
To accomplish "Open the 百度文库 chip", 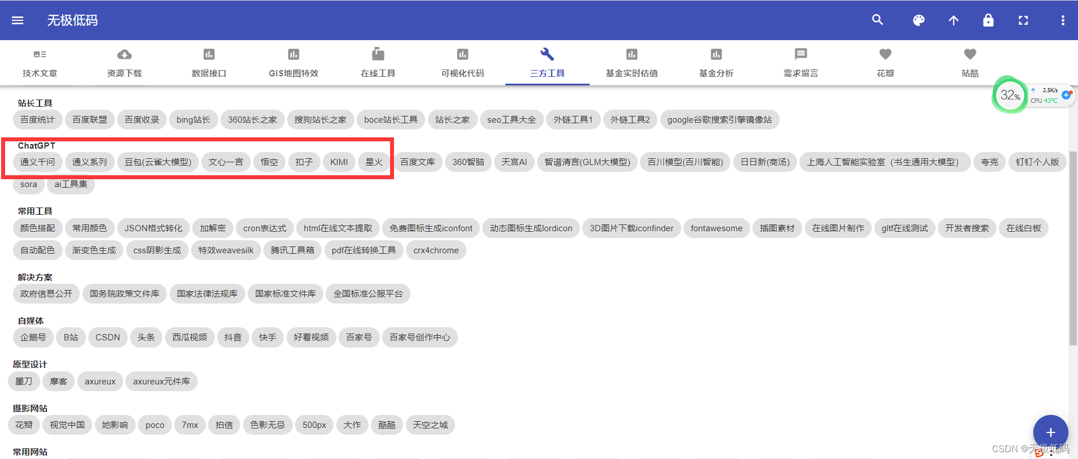I will (418, 162).
